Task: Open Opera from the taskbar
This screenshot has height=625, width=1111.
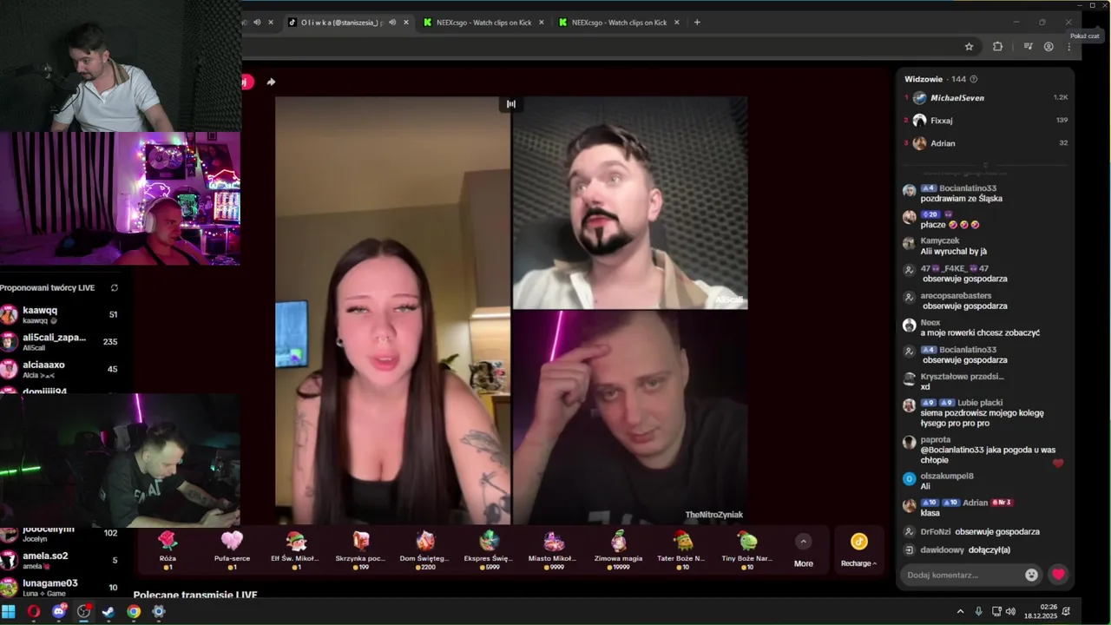Action: click(x=34, y=611)
